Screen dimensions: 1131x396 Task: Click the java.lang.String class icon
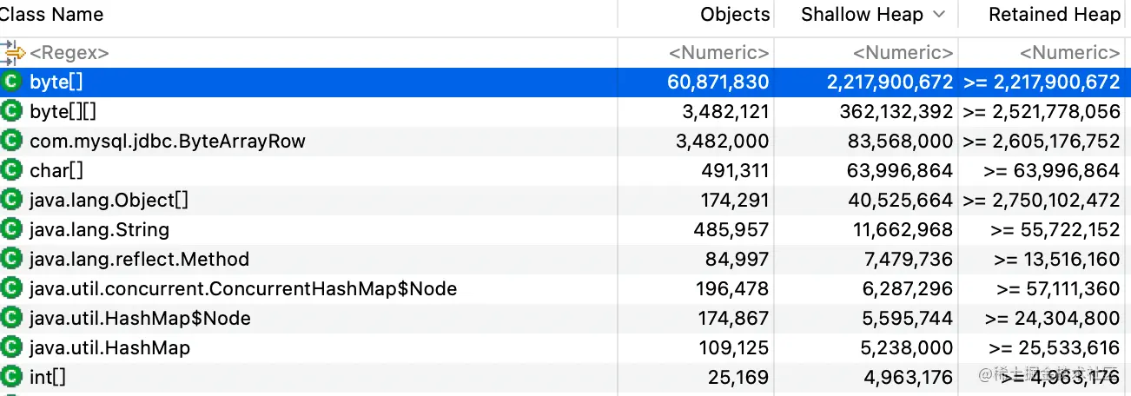11,230
